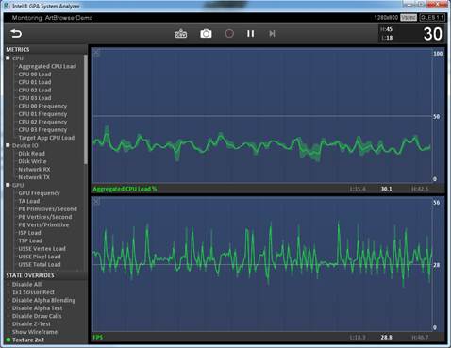
Task: Click the FPS chart label
Action: pos(98,337)
